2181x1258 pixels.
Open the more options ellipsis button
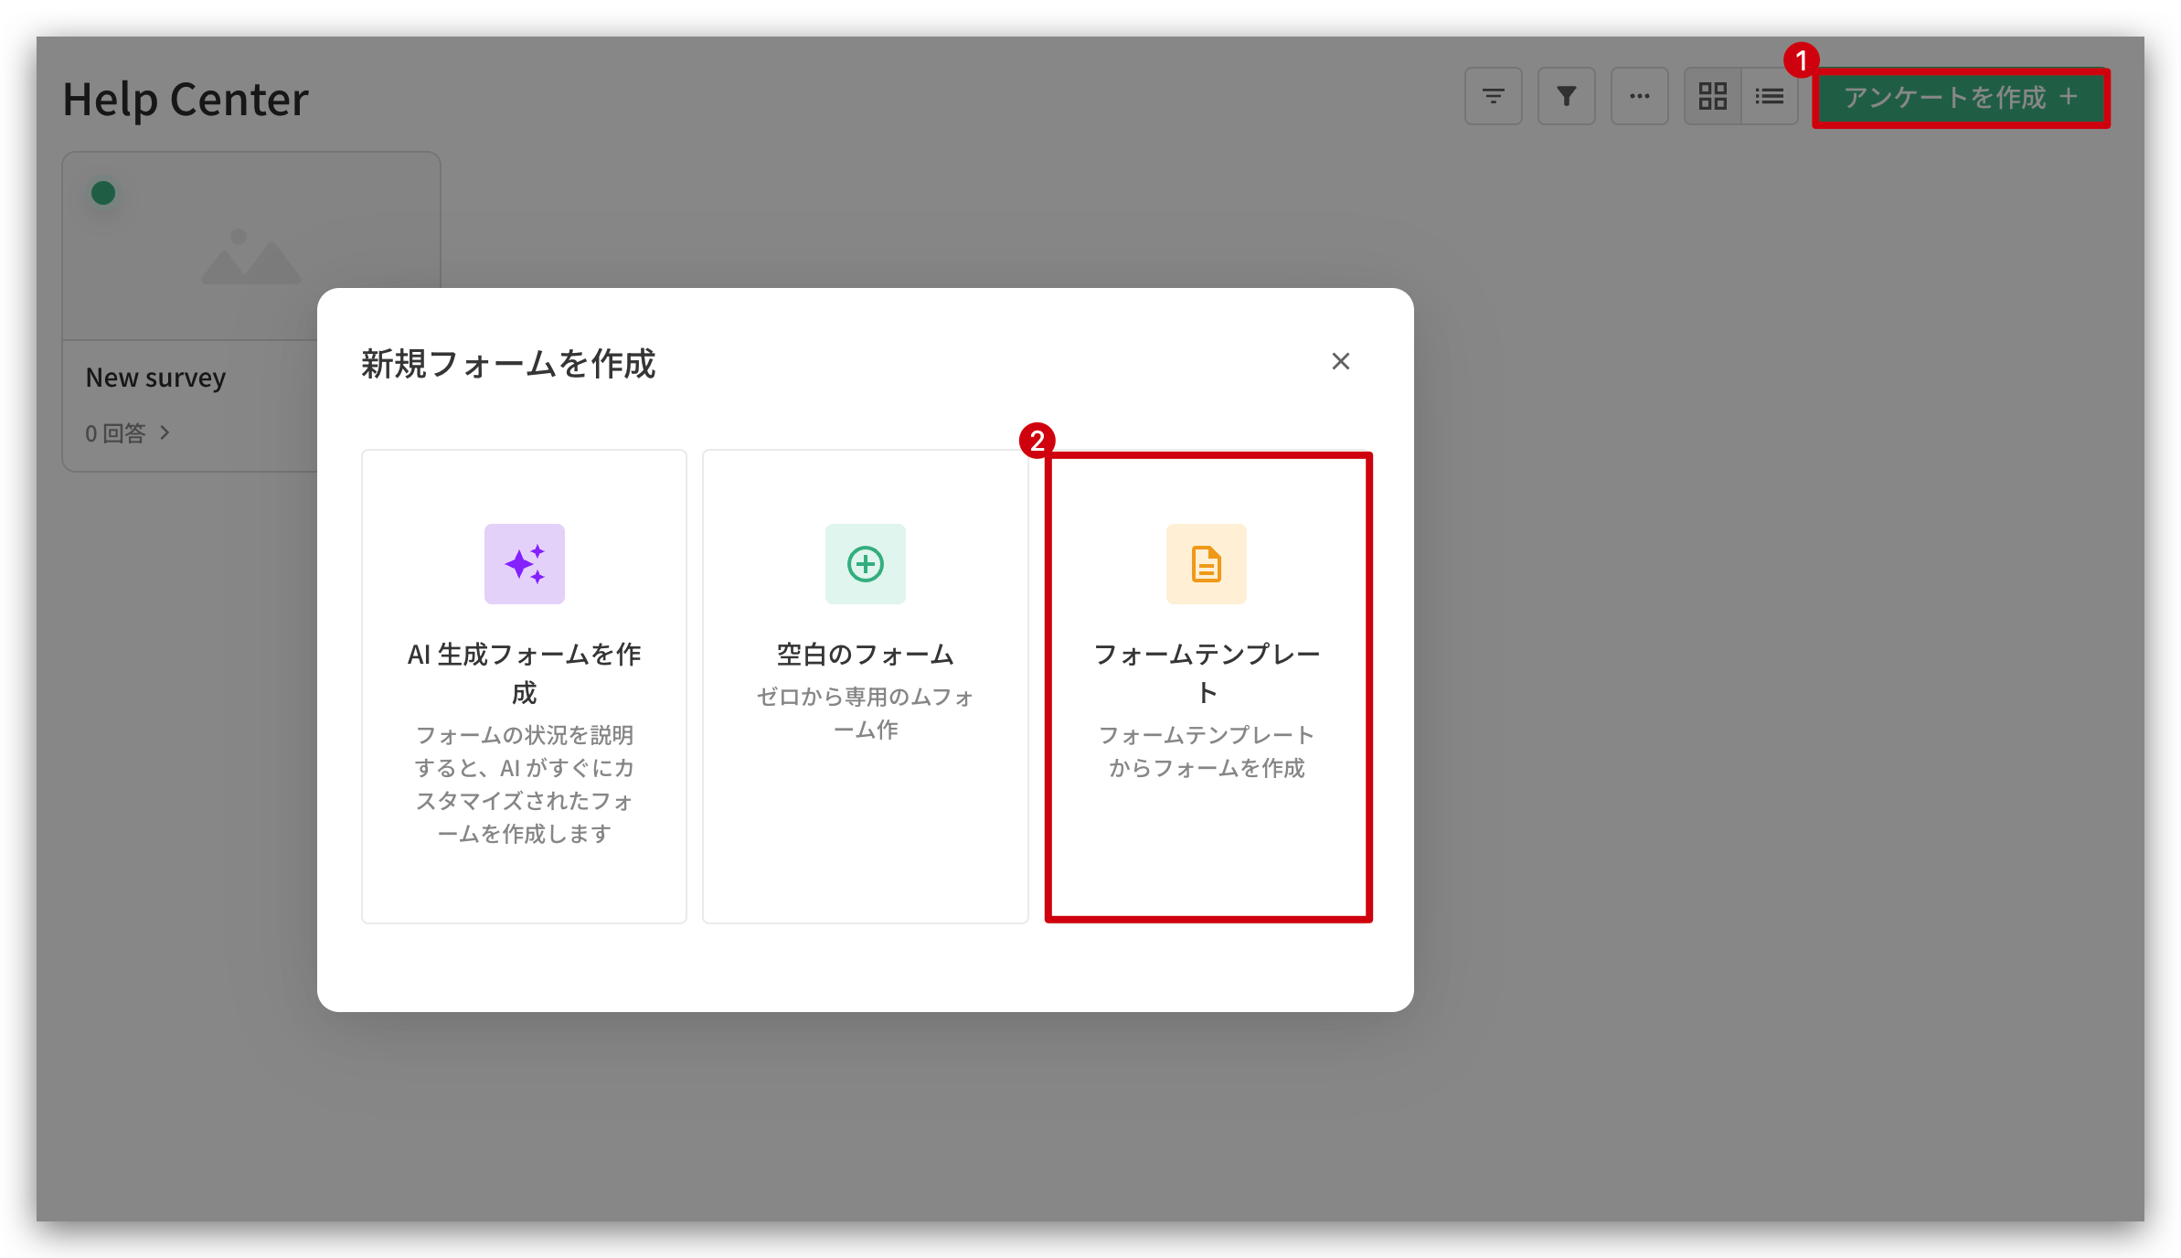tap(1639, 96)
